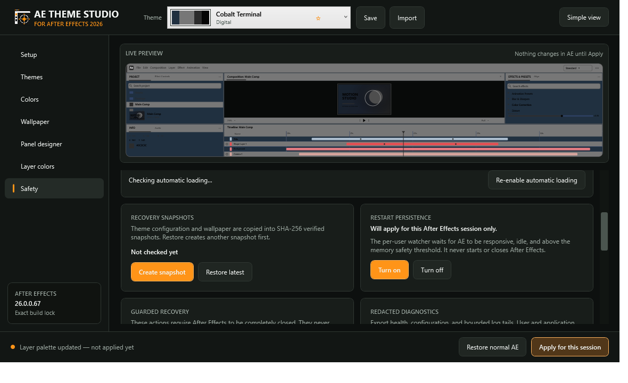Open the Standard workspace dropdown in preview
628x383 pixels.
point(578,68)
